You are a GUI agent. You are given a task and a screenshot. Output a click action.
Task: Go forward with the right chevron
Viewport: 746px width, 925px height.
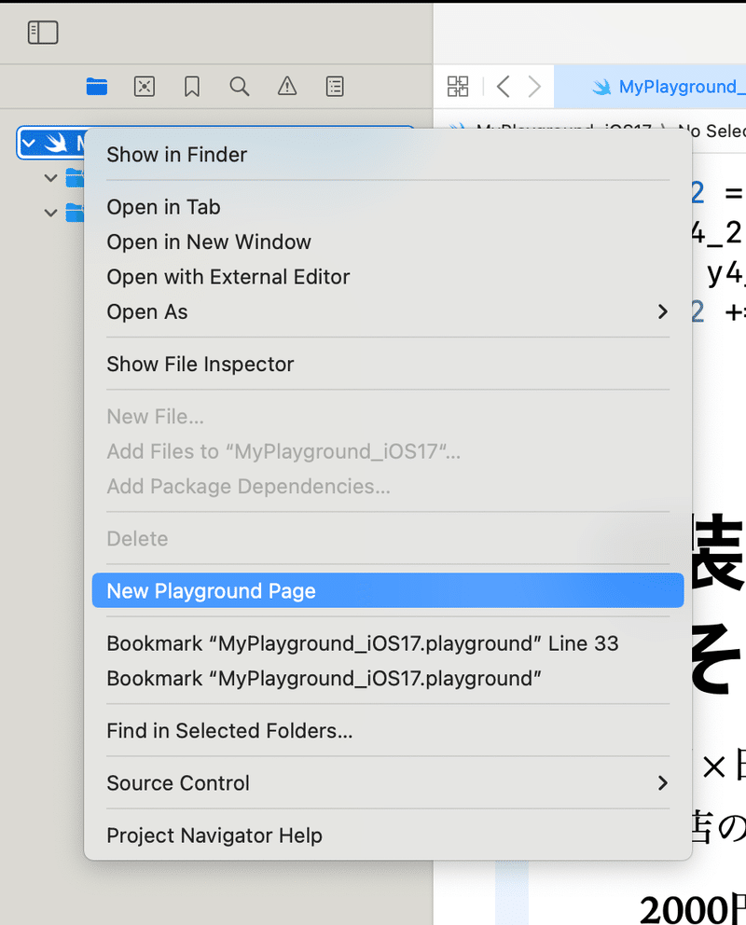pyautogui.click(x=534, y=87)
